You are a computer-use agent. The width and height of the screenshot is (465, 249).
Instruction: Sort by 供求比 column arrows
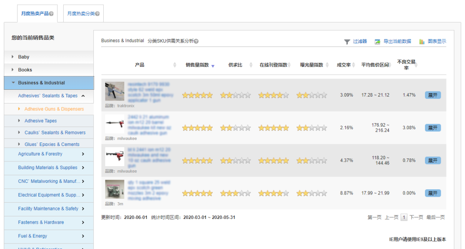tap(251, 65)
